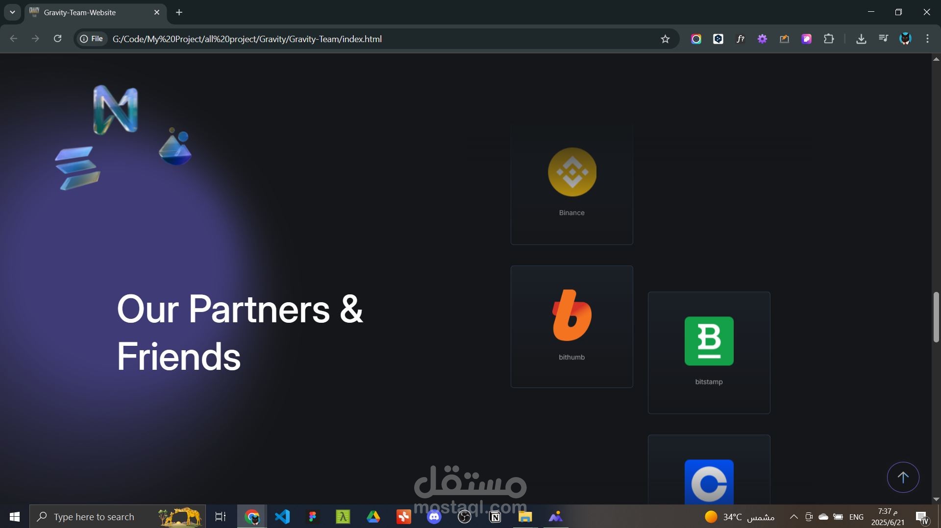Open Figma from the taskbar
The image size is (941, 528).
(313, 517)
